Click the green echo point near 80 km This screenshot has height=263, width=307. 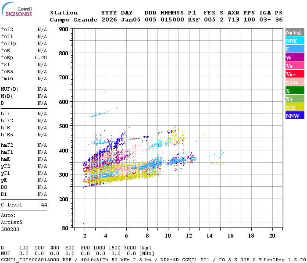pyautogui.click(x=83, y=224)
